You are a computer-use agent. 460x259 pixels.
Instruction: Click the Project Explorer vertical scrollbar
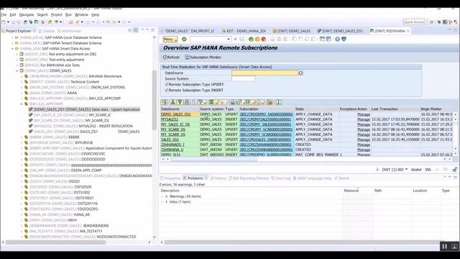[154, 100]
